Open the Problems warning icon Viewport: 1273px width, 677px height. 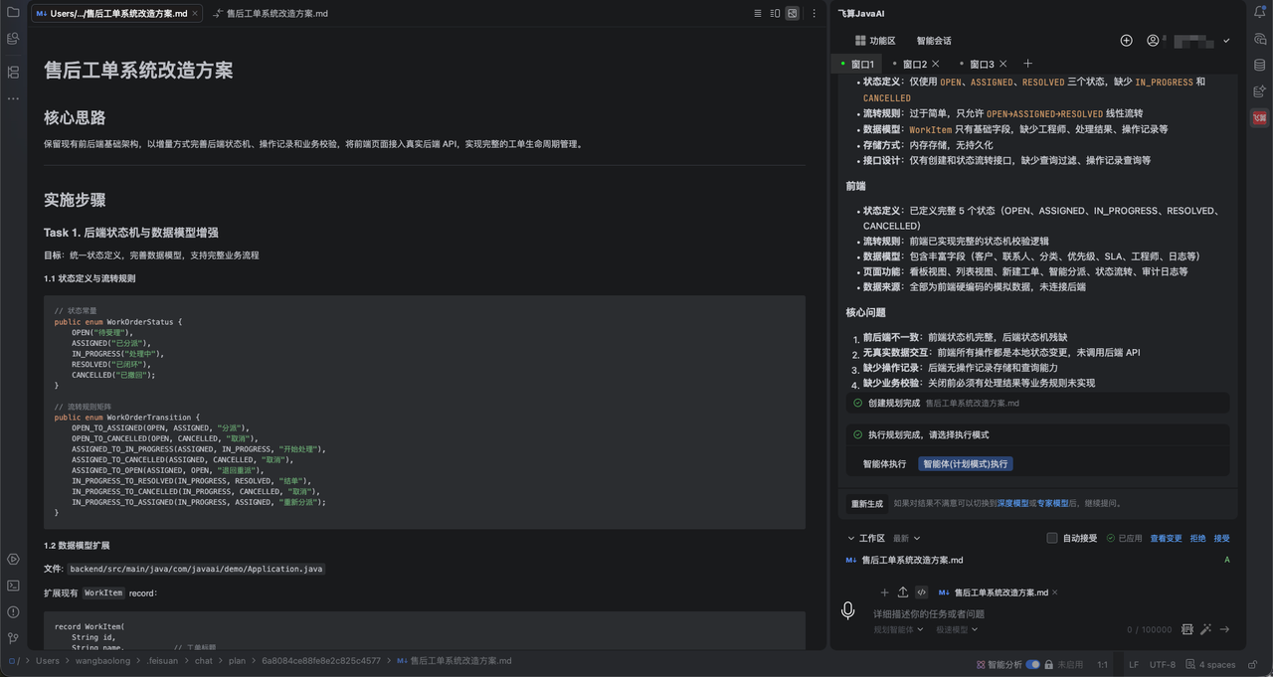[13, 611]
